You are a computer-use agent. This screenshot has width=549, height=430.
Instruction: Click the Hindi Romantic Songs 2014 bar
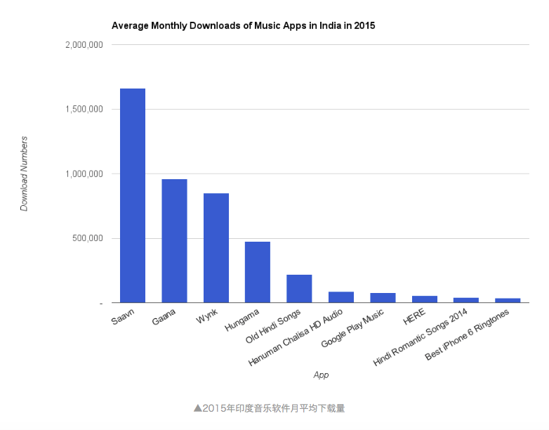[466, 300]
